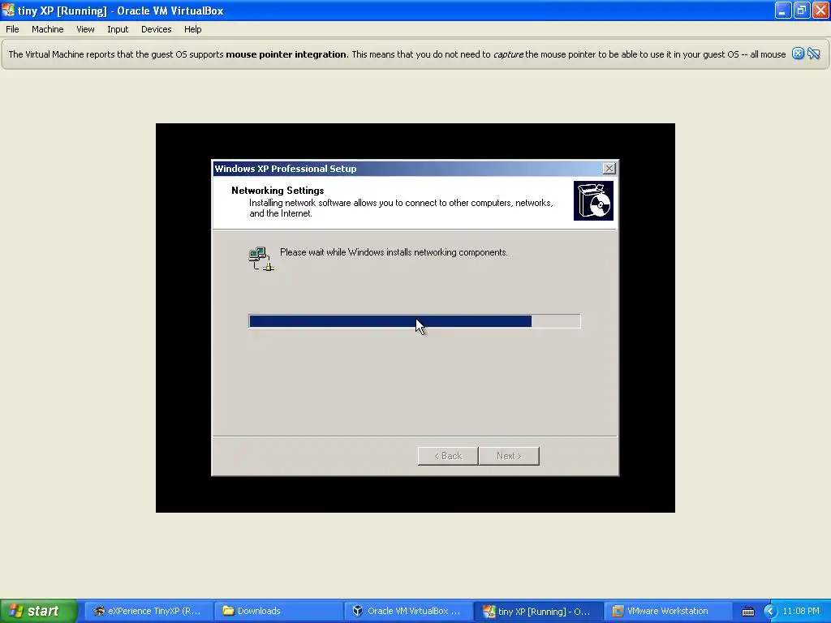Image resolution: width=831 pixels, height=623 pixels.
Task: Open the File menu
Action: (x=12, y=29)
